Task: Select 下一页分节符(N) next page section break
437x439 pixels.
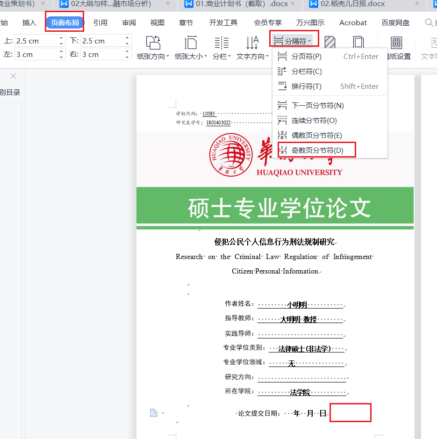Action: click(317, 105)
